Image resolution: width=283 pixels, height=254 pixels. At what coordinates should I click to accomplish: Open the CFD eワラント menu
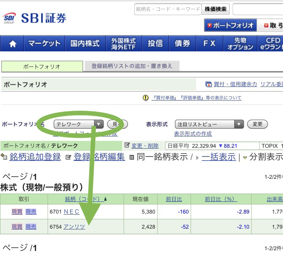(x=270, y=43)
